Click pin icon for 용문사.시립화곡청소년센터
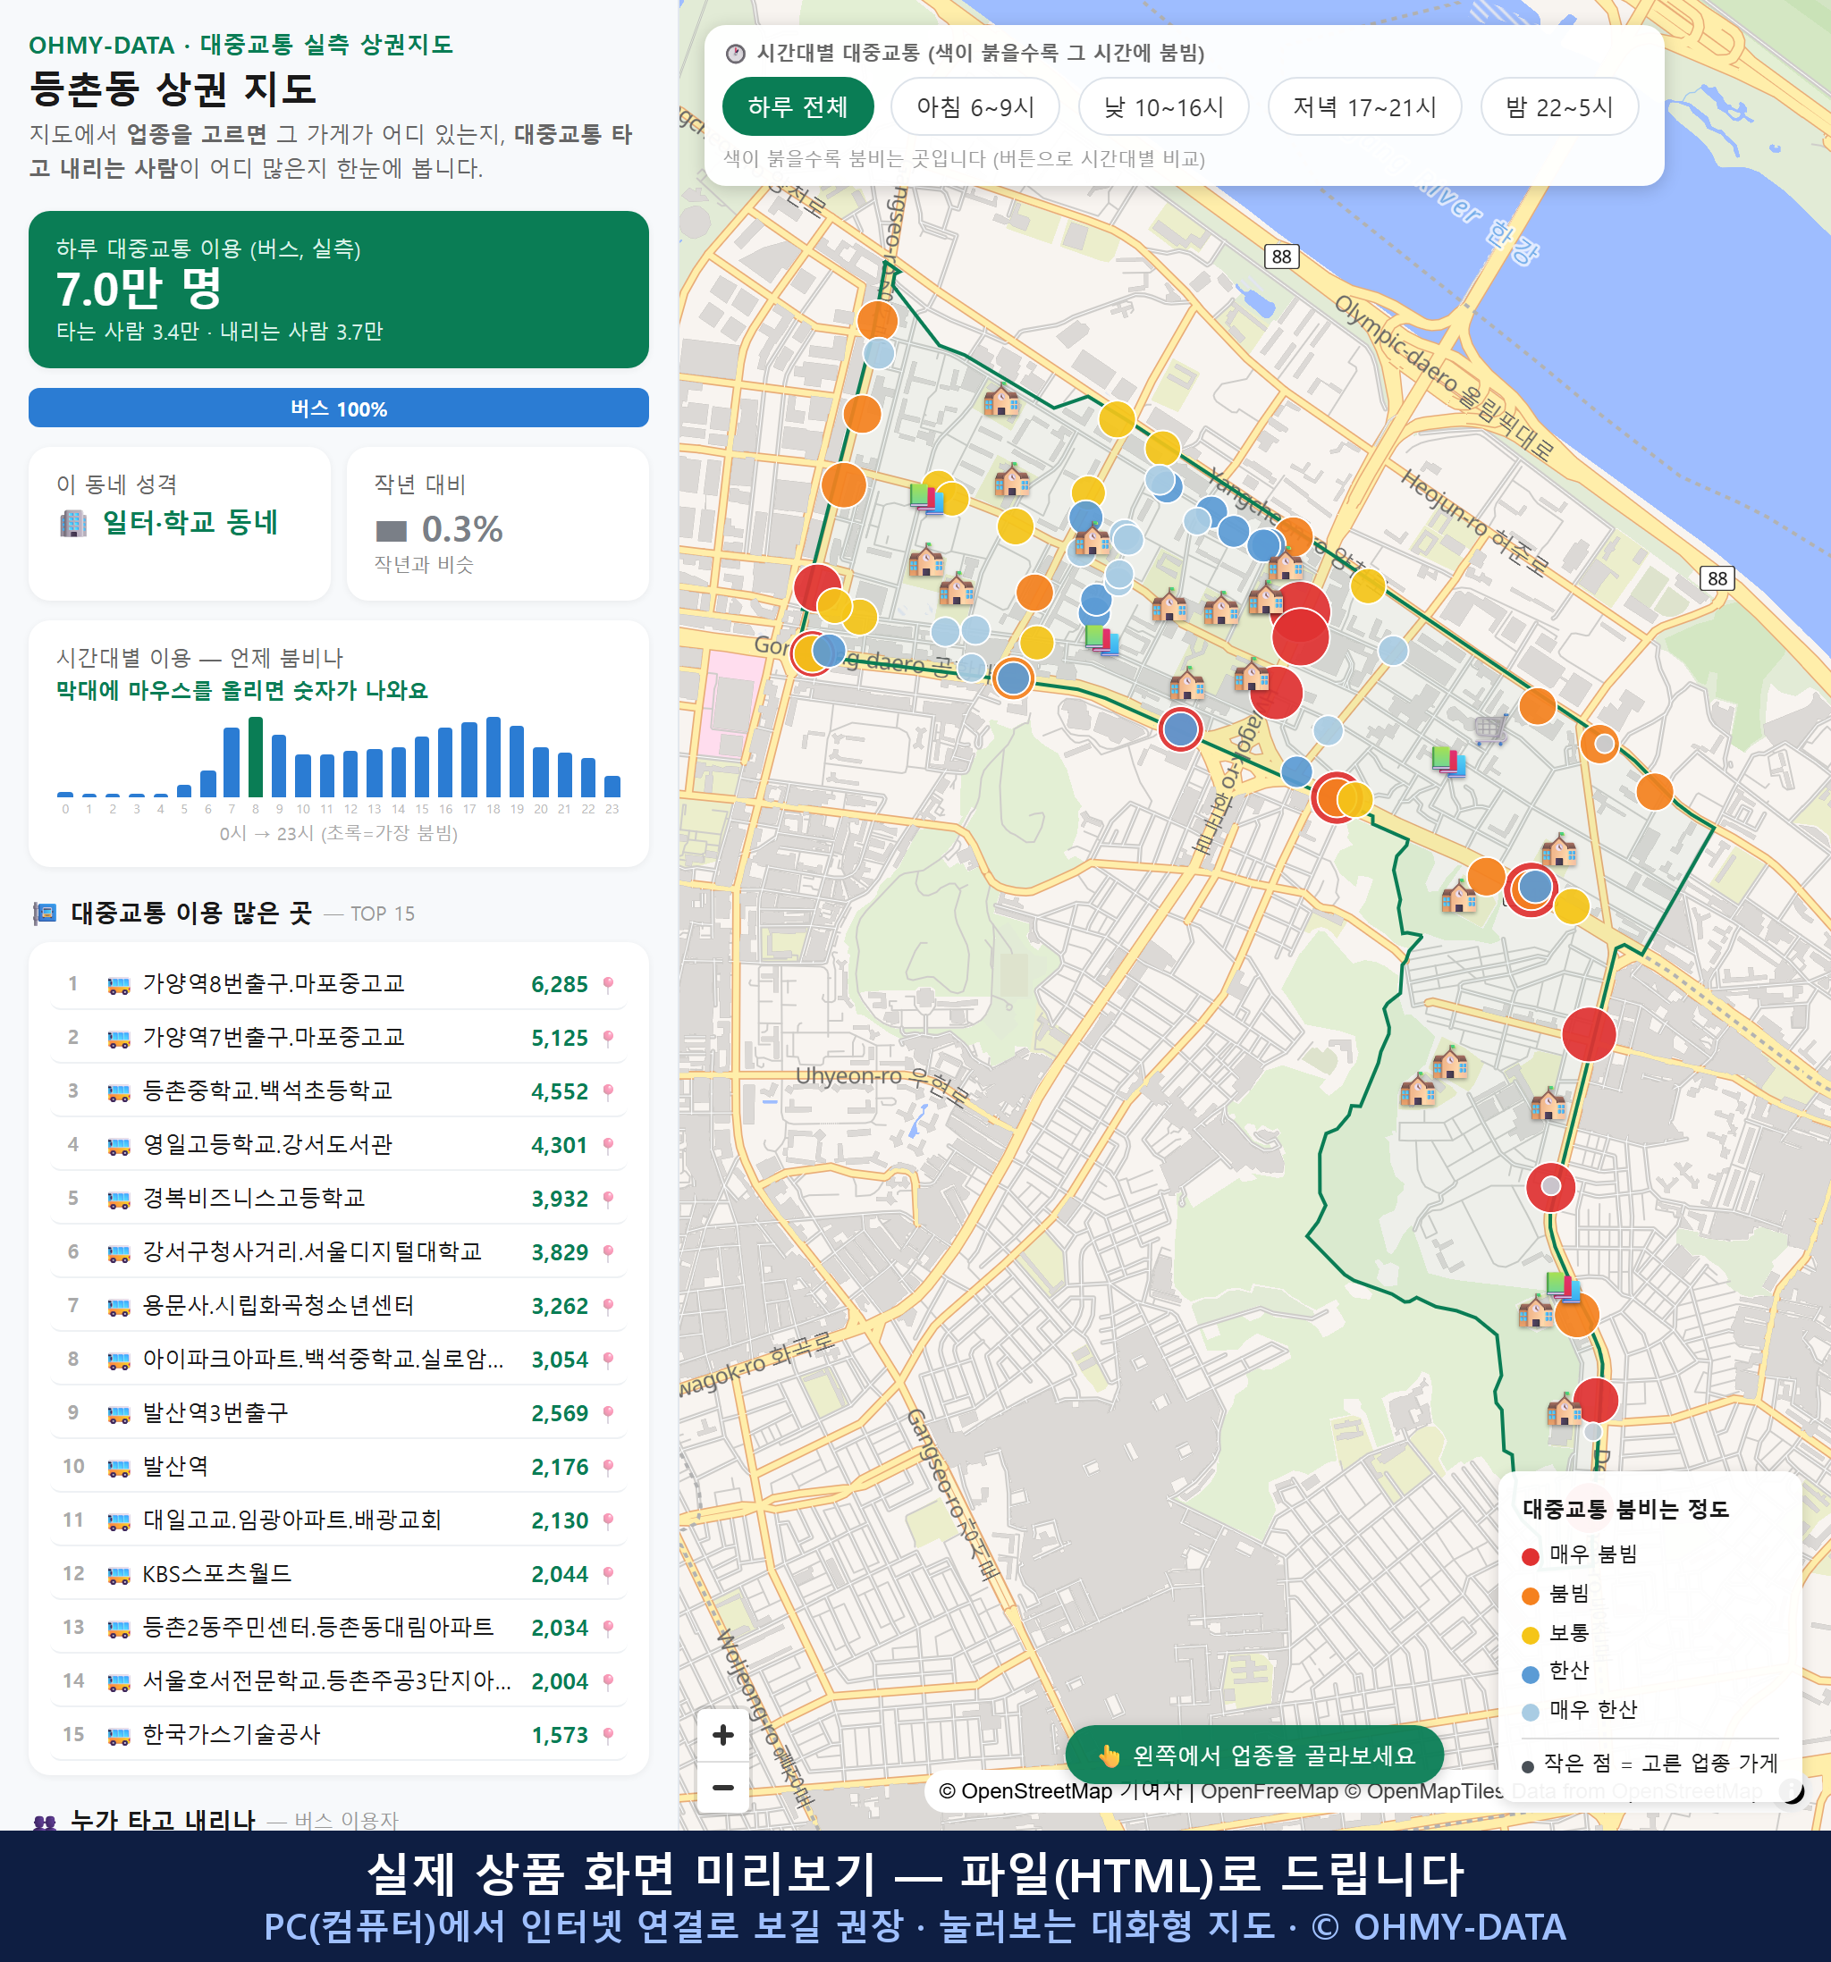The image size is (1831, 1962). pos(608,1307)
